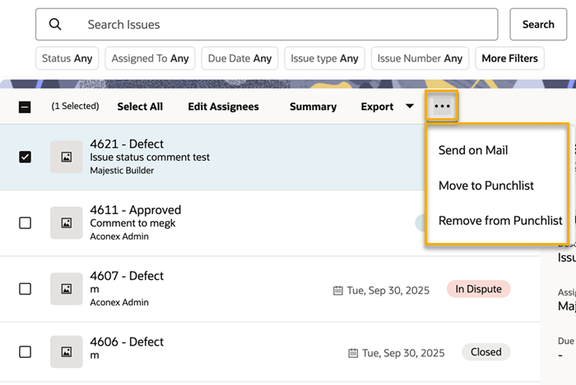The image size is (576, 385).
Task: Select Move to Punchlist option
Action: click(x=485, y=186)
